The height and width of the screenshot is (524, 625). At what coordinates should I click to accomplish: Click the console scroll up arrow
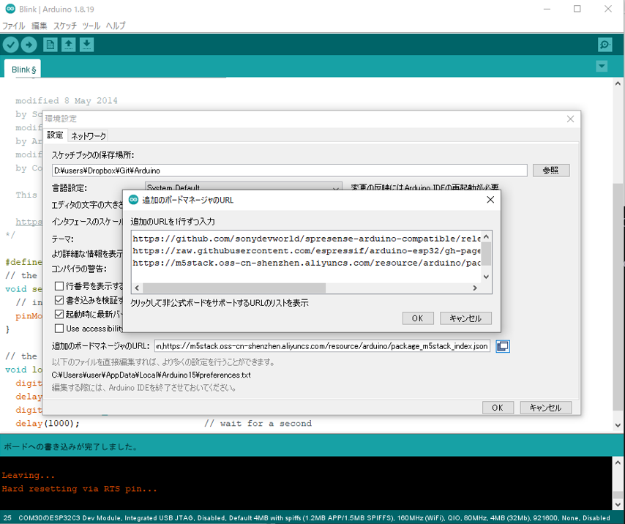618,463
